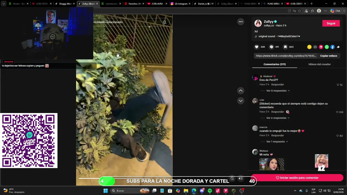The image size is (347, 195).
Task: Switch to the Daniel_cs browser tab
Action: pos(204,4)
